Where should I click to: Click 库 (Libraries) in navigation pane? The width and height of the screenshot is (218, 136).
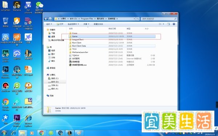(51, 47)
